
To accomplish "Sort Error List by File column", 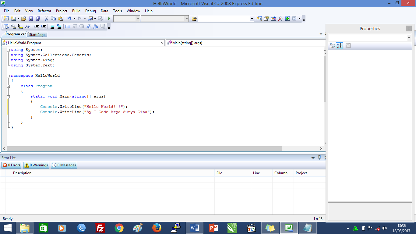I will (233, 173).
